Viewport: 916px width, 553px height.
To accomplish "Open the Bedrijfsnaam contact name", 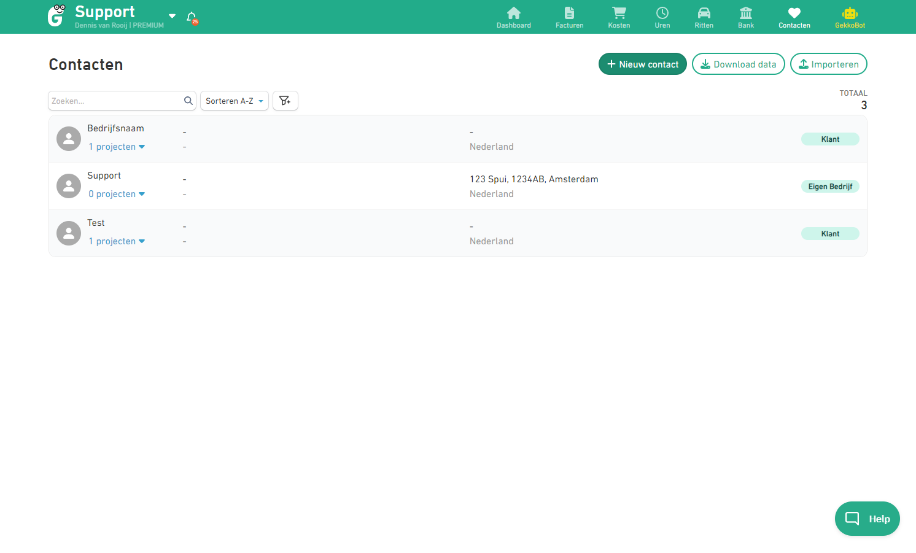I will [x=115, y=128].
